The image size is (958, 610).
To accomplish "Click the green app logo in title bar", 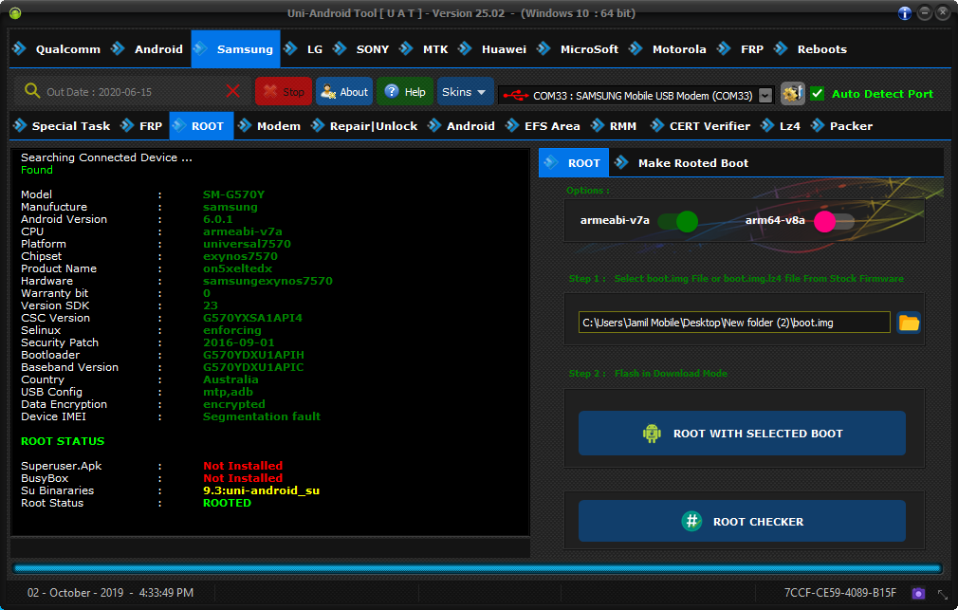I will point(15,13).
